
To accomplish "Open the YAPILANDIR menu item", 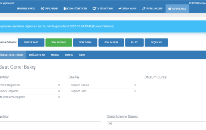I will (x=49, y=9).
